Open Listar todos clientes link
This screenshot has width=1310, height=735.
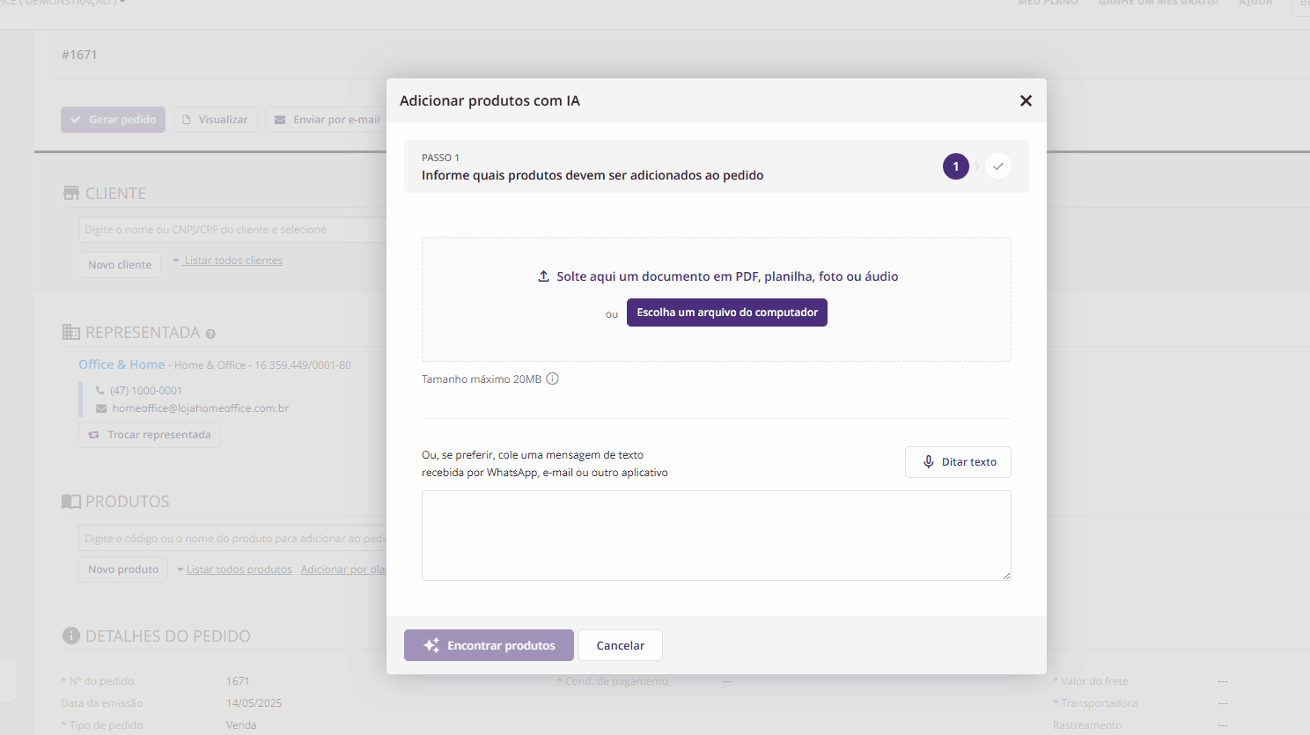pos(233,261)
